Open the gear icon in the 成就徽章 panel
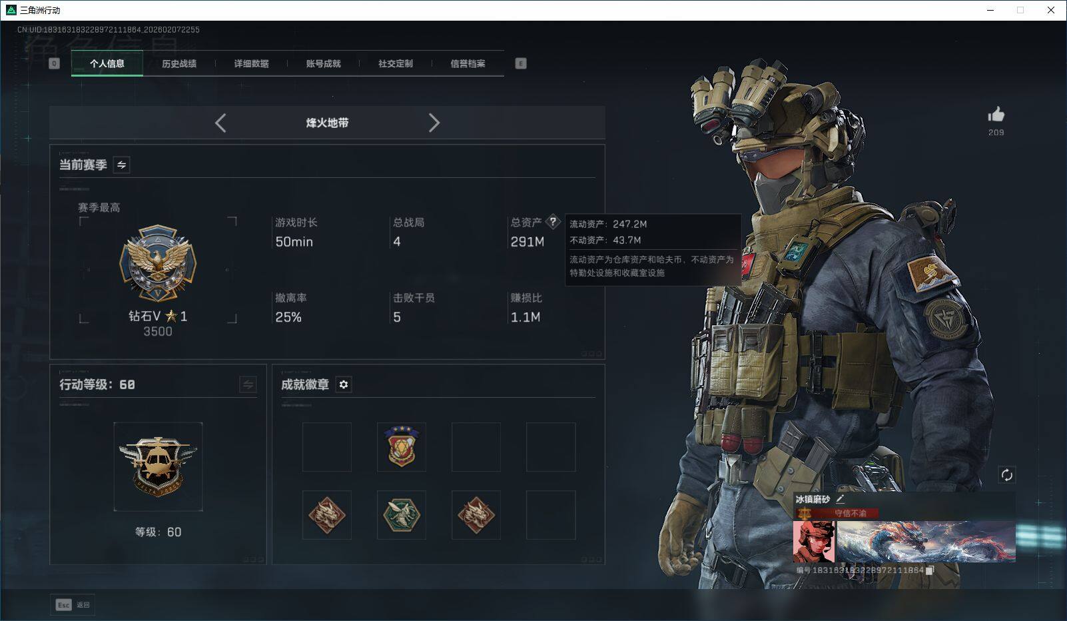Image resolution: width=1067 pixels, height=621 pixels. tap(344, 384)
